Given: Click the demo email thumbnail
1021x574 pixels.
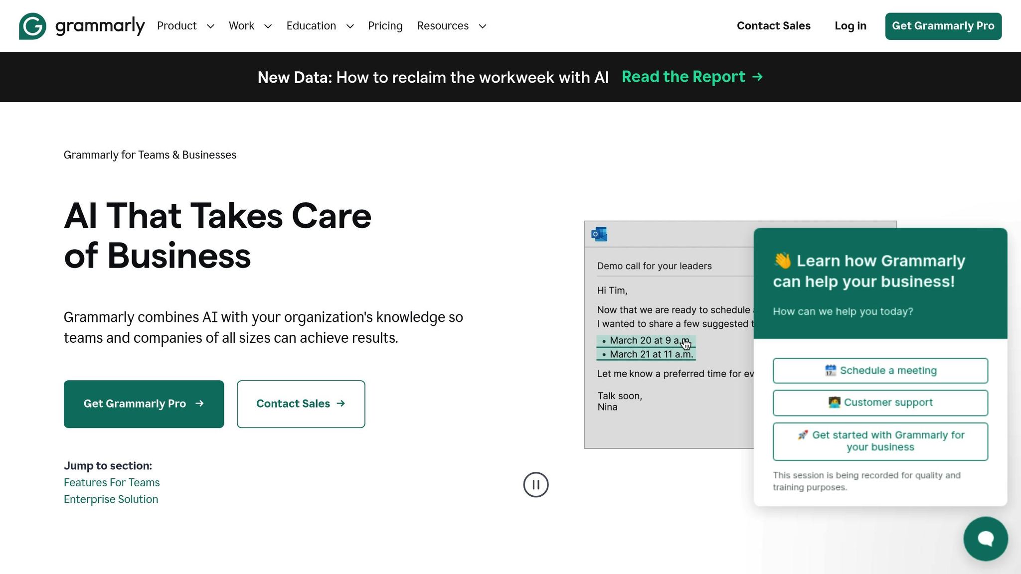Looking at the screenshot, I should 669,335.
